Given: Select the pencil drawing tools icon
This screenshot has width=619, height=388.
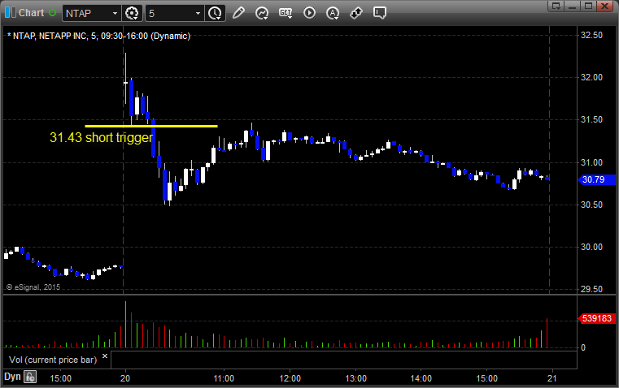Looking at the screenshot, I should tap(238, 13).
